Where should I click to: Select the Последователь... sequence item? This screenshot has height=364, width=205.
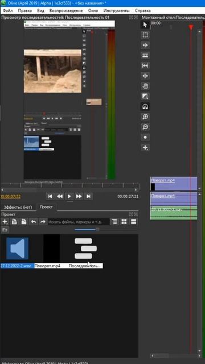point(85,253)
